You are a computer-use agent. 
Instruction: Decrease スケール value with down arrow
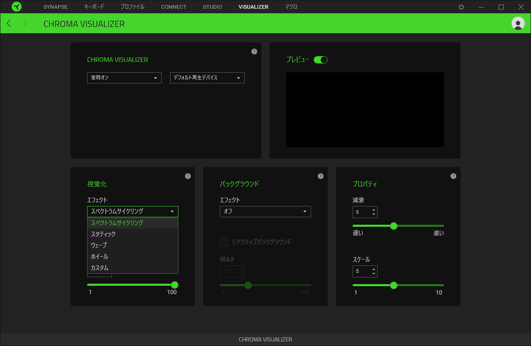point(374,274)
